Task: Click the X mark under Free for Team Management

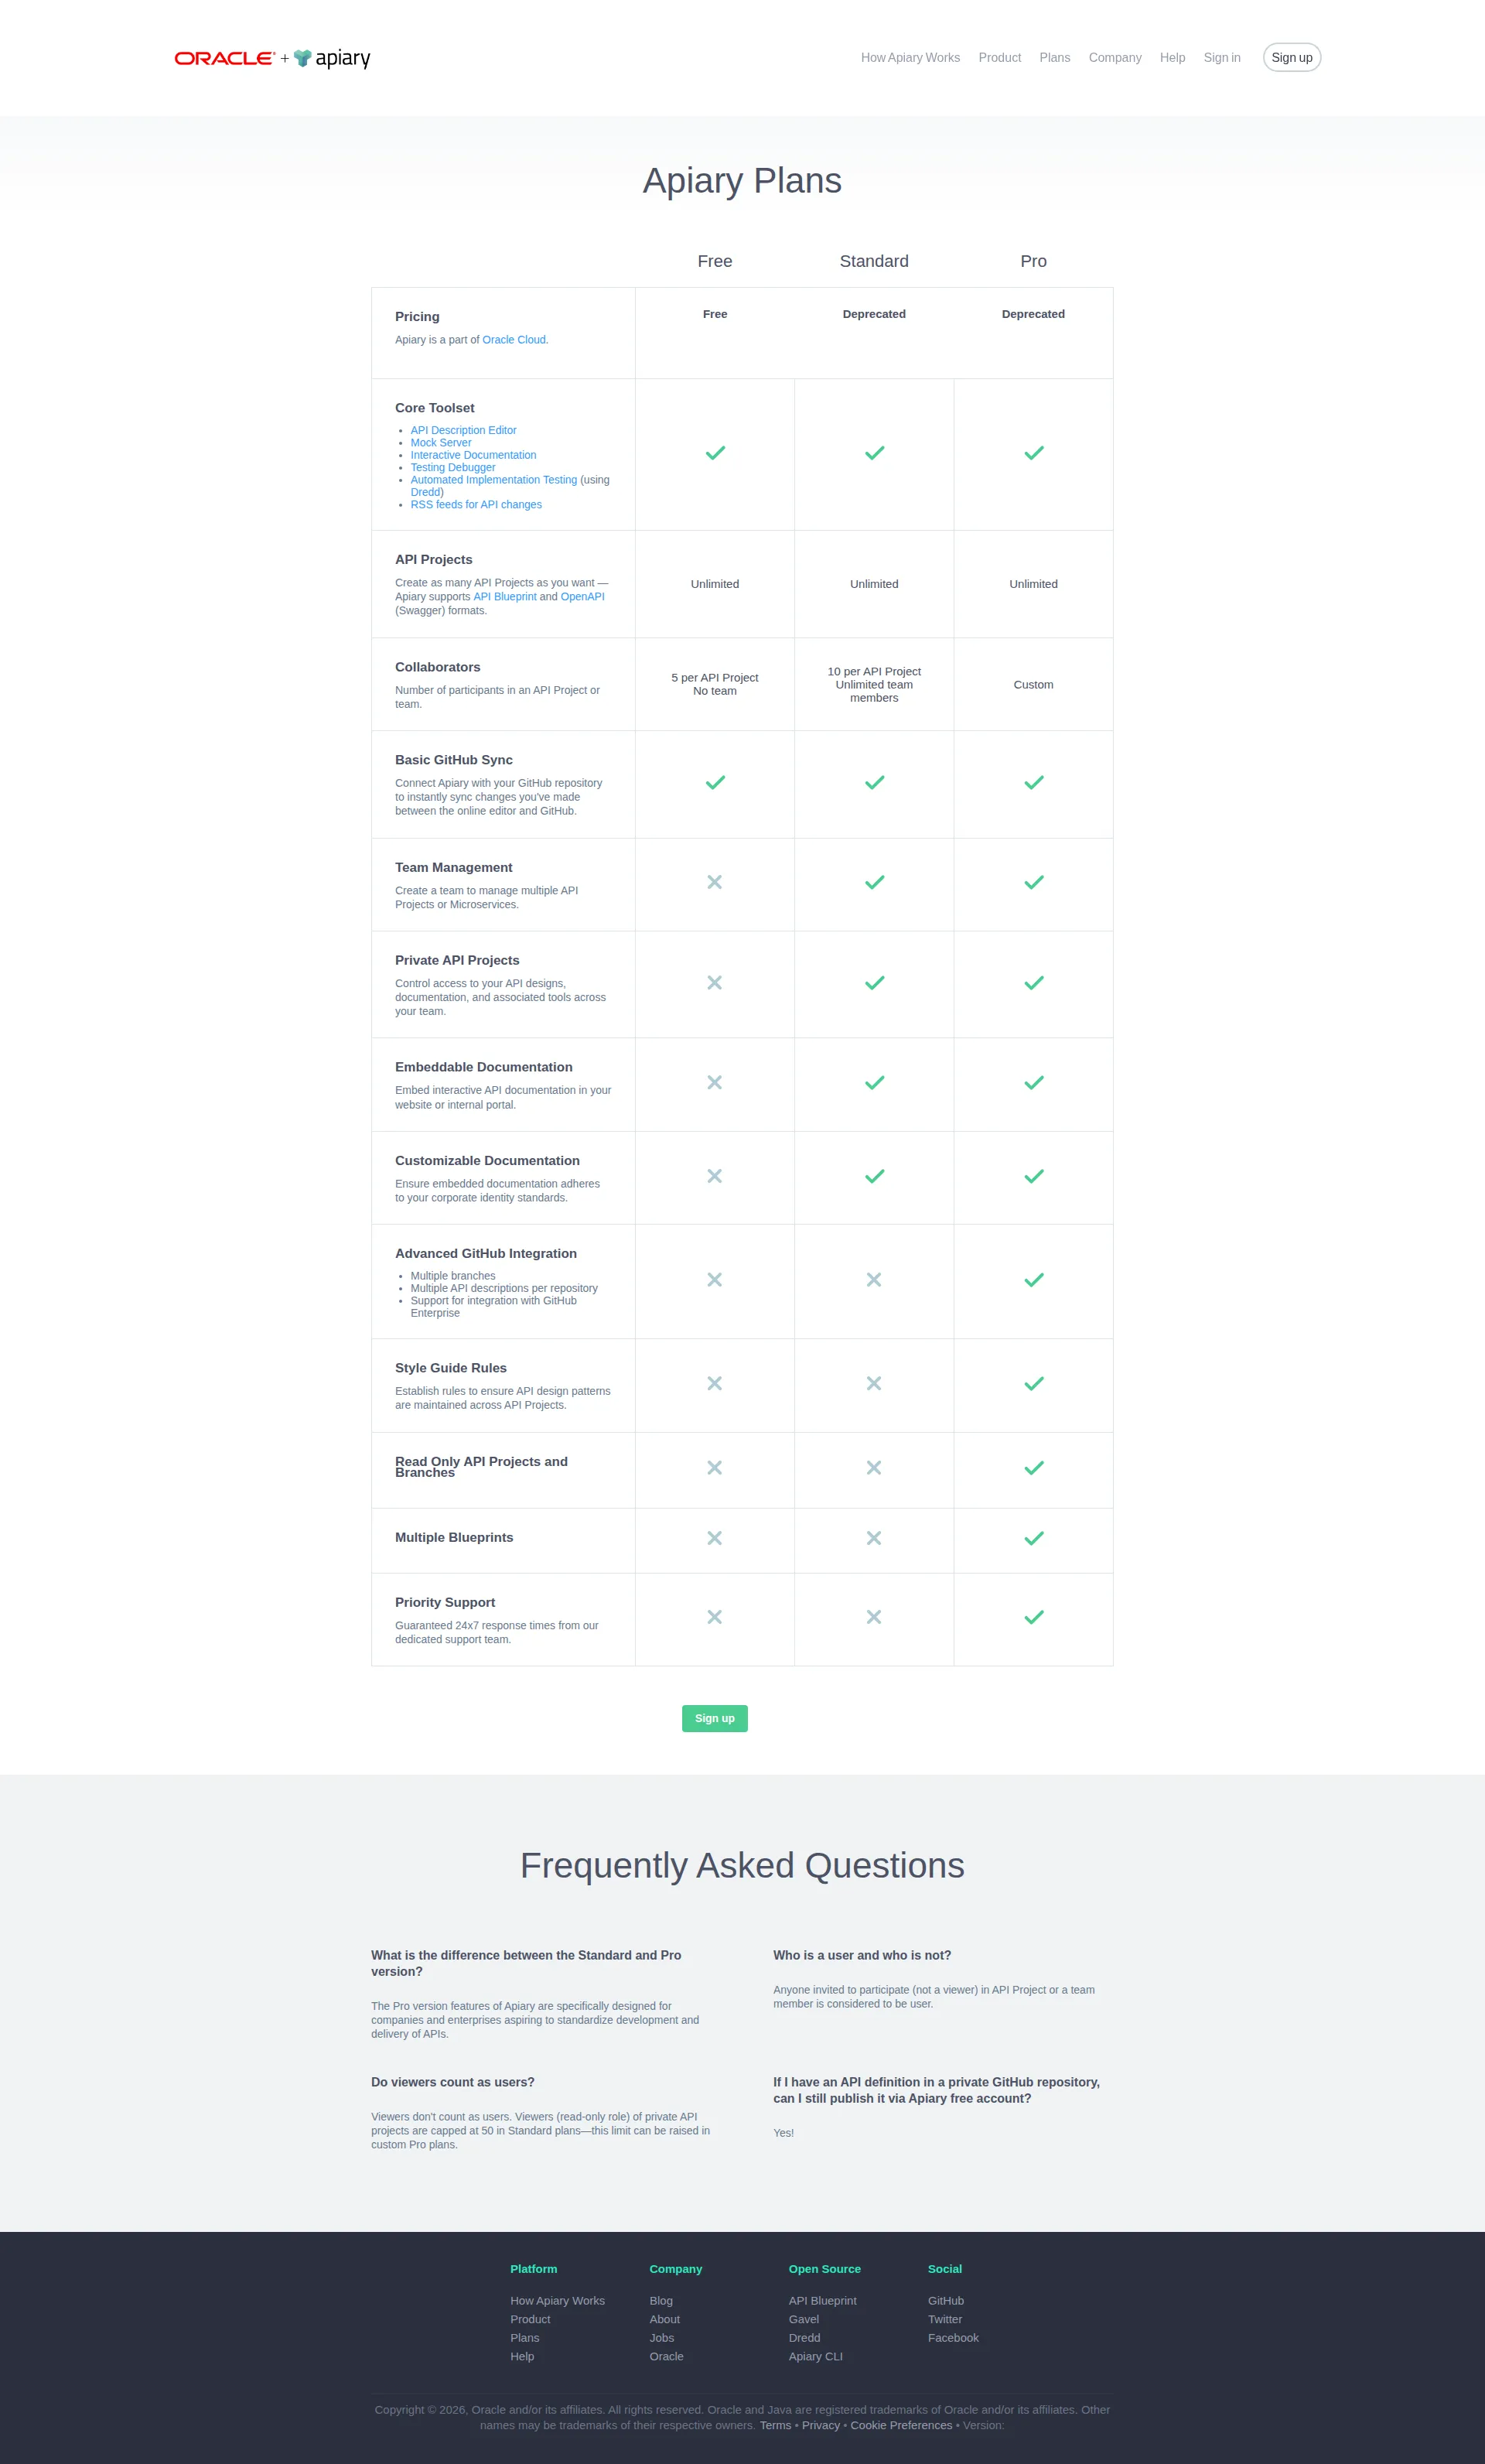Action: click(714, 882)
